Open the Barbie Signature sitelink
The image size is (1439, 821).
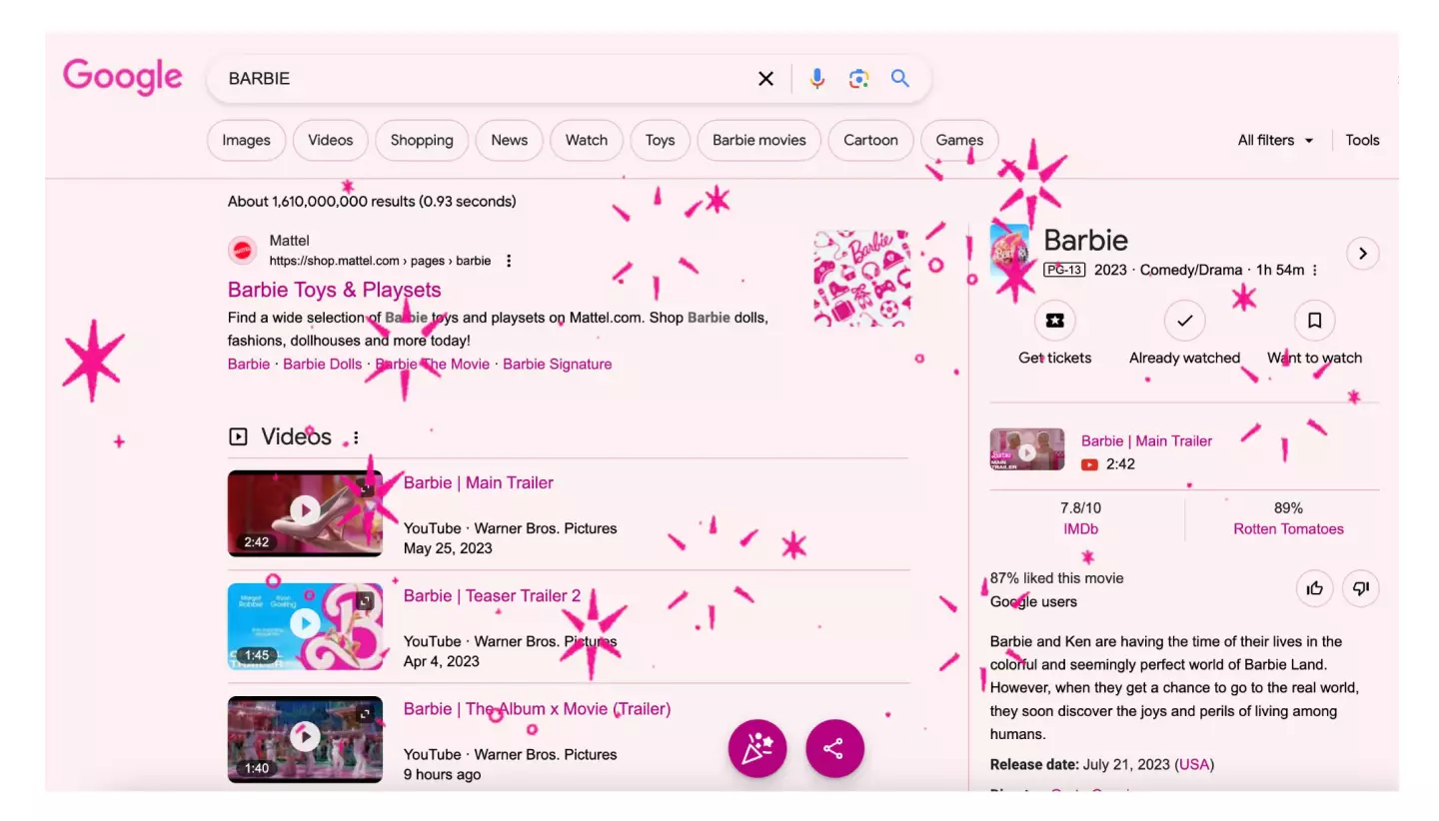tap(557, 364)
